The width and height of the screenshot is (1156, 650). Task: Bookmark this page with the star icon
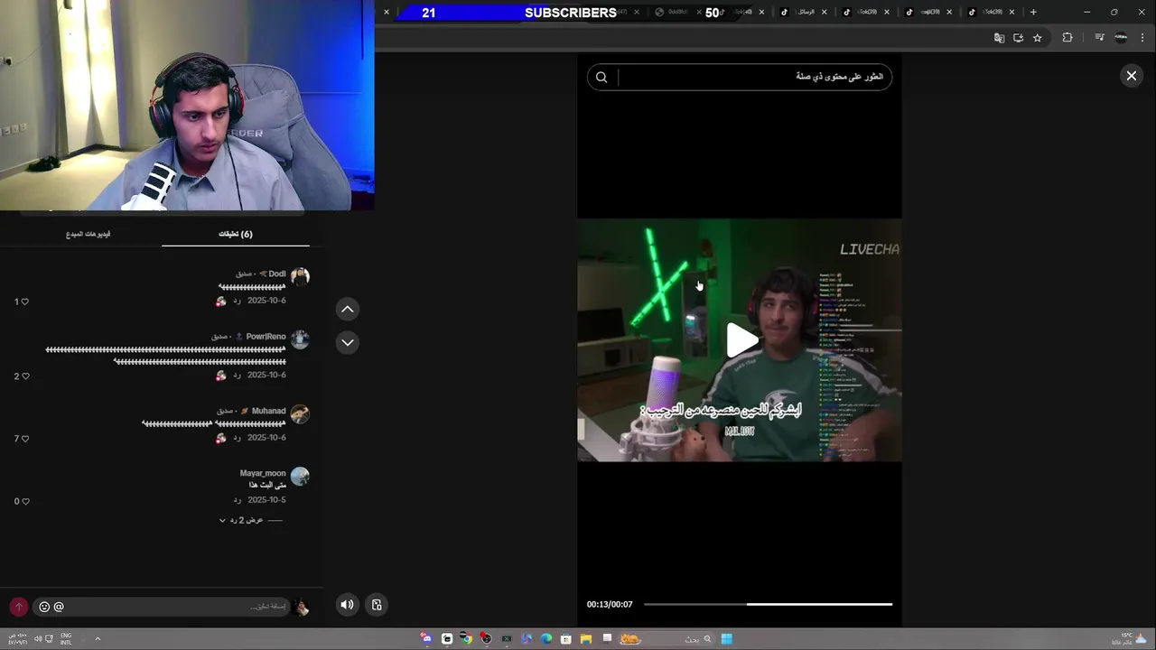coord(1038,38)
